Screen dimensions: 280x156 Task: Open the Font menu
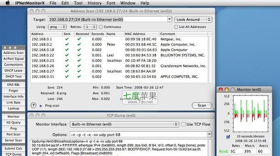[111, 3]
